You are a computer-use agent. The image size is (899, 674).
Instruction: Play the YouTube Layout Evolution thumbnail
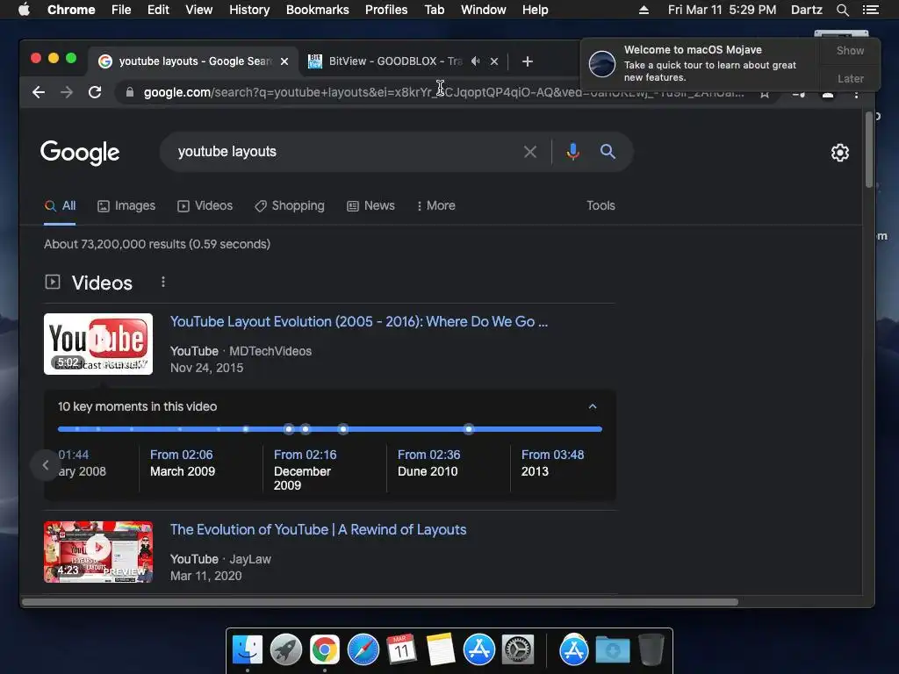tap(98, 344)
